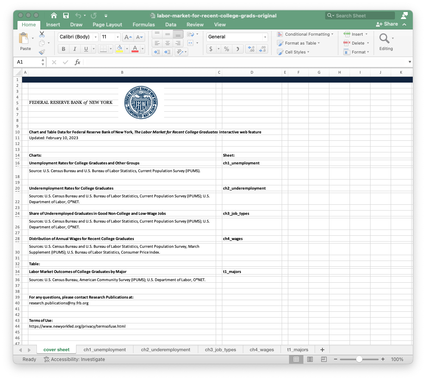This screenshot has height=380, width=426.
Task: Toggle italic formatting
Action: click(75, 49)
